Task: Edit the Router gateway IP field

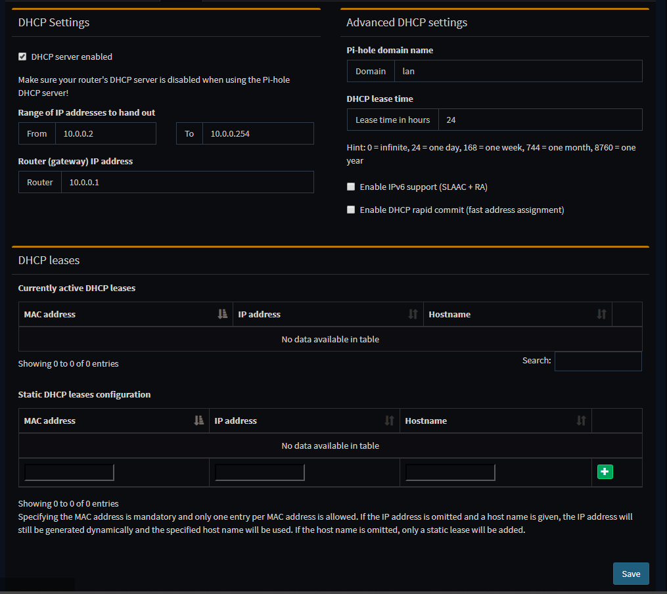Action: click(x=187, y=182)
